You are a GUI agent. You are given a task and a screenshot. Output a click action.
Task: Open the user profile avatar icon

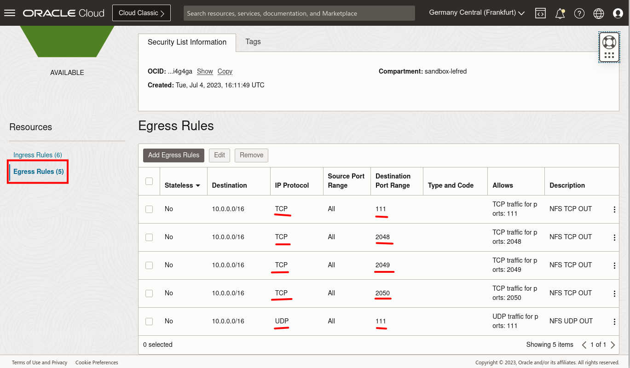pos(618,13)
